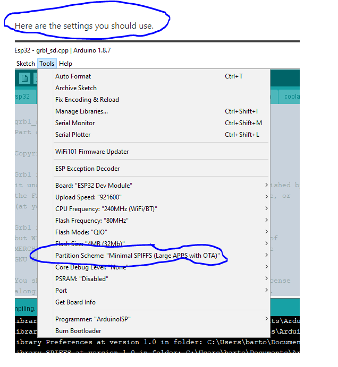The width and height of the screenshot is (338, 367).
Task: Open the Serial Plotter
Action: 73,135
